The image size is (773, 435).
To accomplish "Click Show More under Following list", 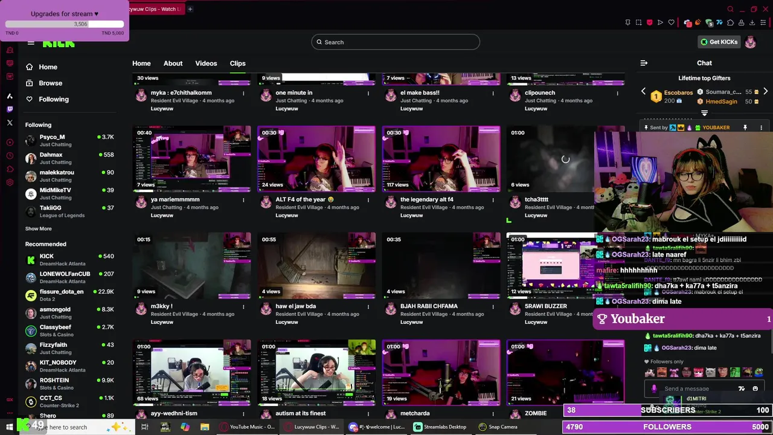I will point(38,229).
